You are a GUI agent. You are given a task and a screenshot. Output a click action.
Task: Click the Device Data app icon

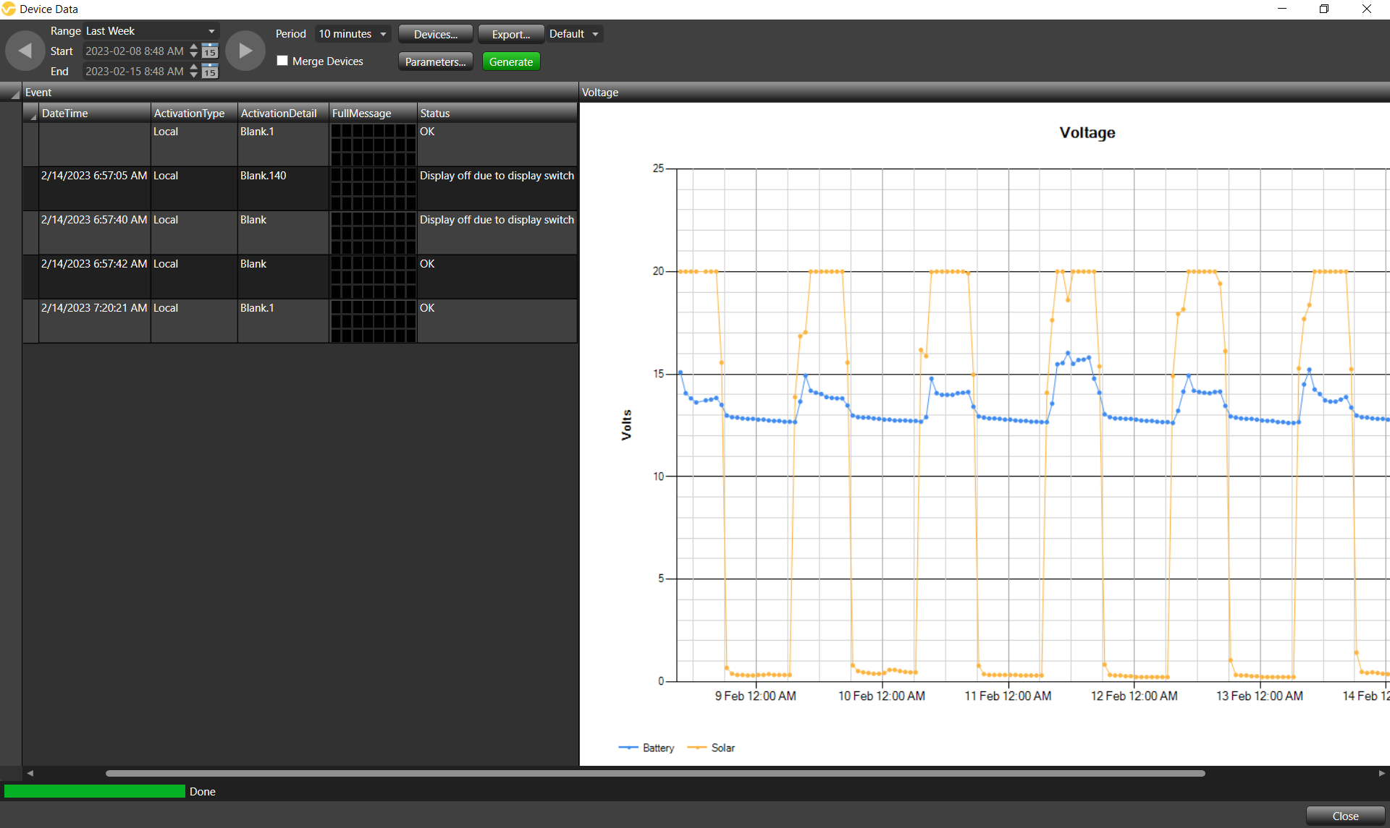(x=9, y=9)
